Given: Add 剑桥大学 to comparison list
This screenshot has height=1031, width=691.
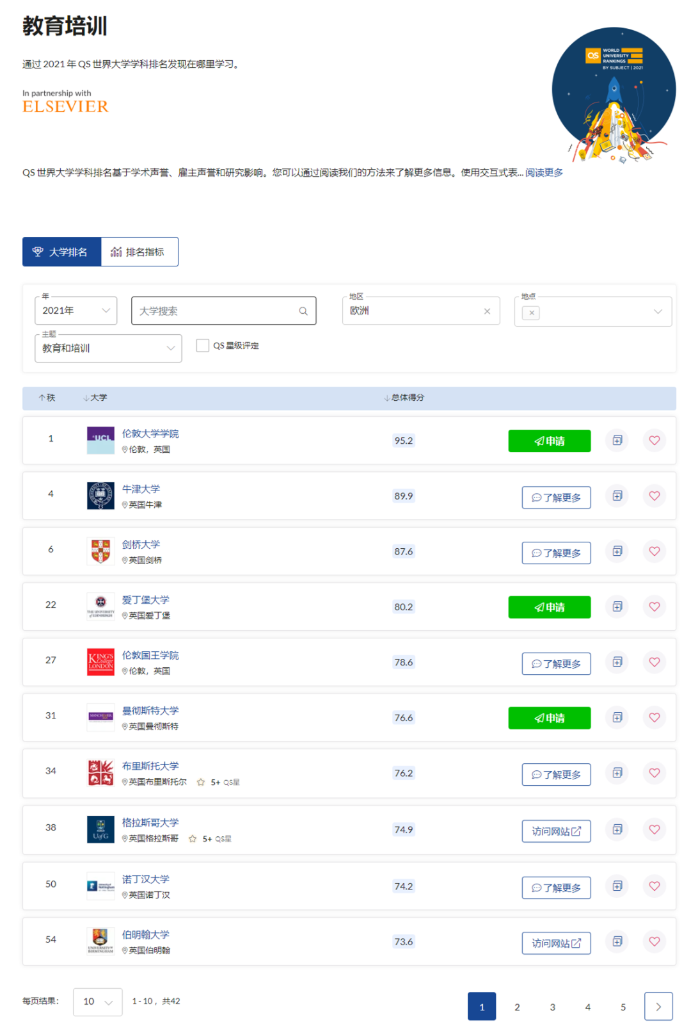Looking at the screenshot, I should [x=617, y=551].
